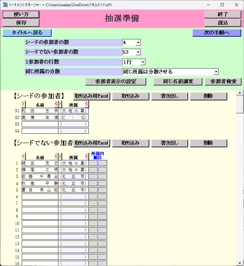Go back with タイトルへ戻る
Image resolution: width=244 pixels, height=266 pixels.
pos(27,33)
